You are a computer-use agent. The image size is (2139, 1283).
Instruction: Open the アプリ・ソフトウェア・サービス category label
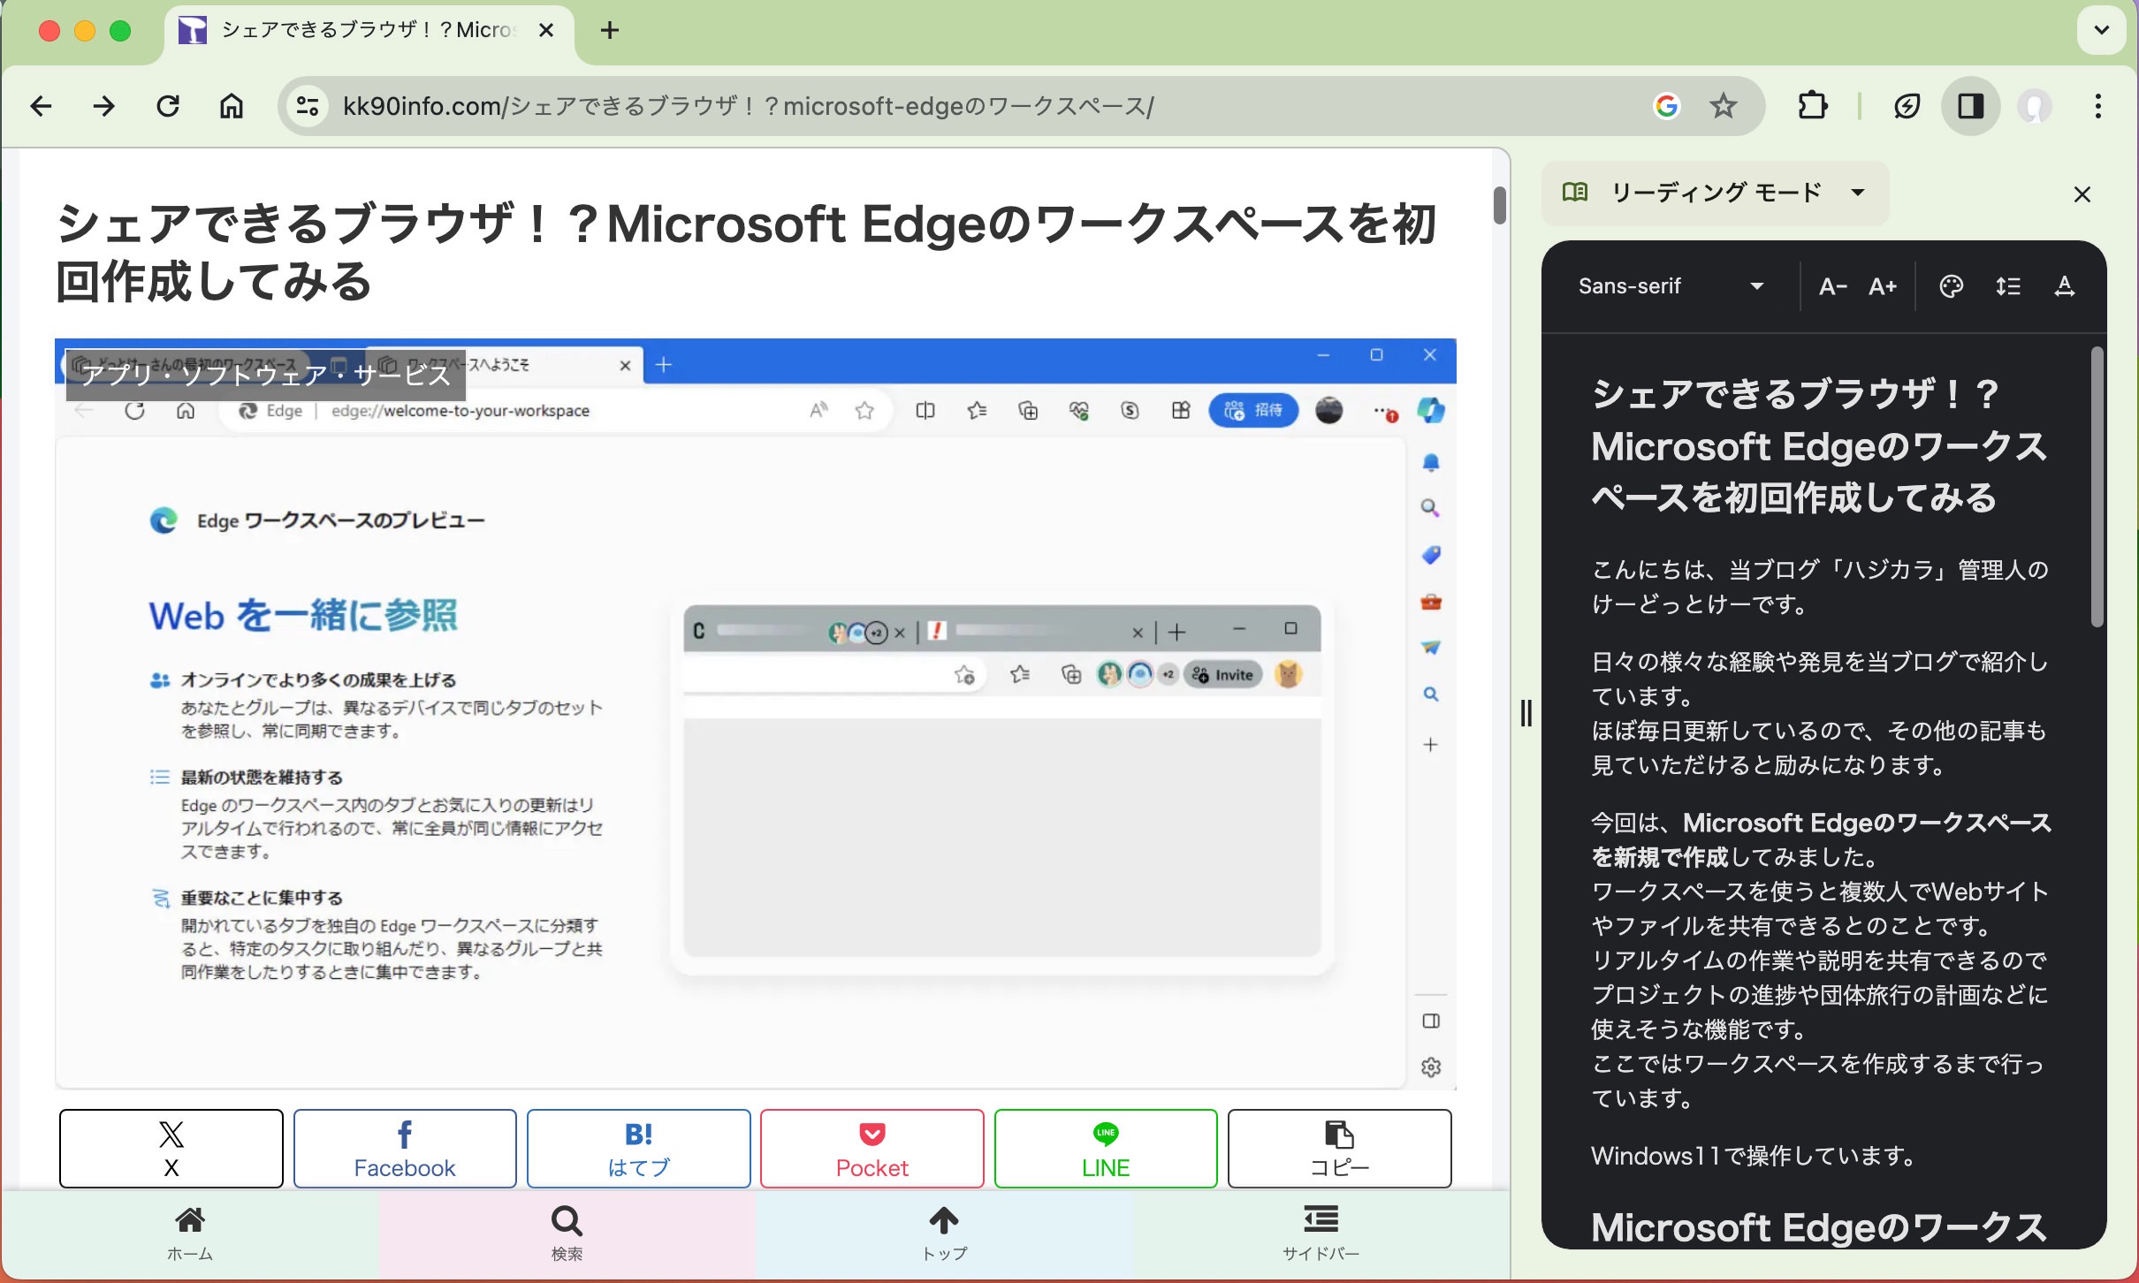point(266,375)
